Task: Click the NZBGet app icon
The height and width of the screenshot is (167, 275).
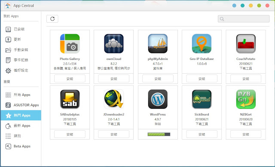Action: pos(246,99)
